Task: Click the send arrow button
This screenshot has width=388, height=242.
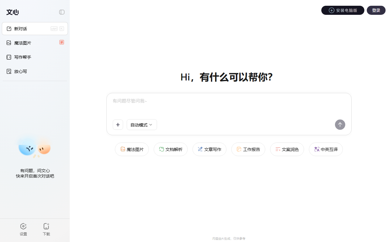Action: pos(340,125)
